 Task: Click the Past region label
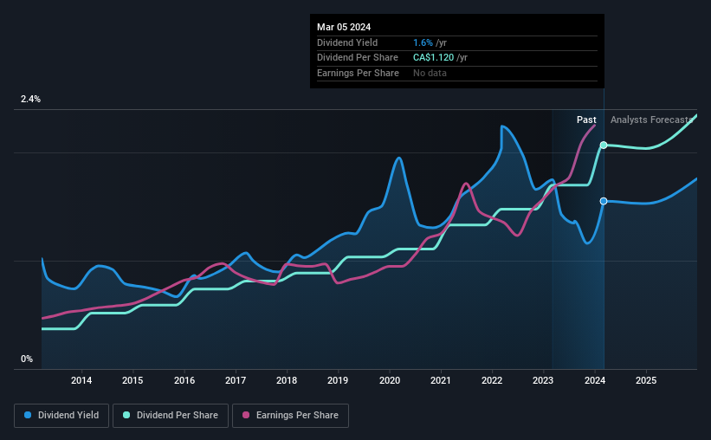[586, 120]
